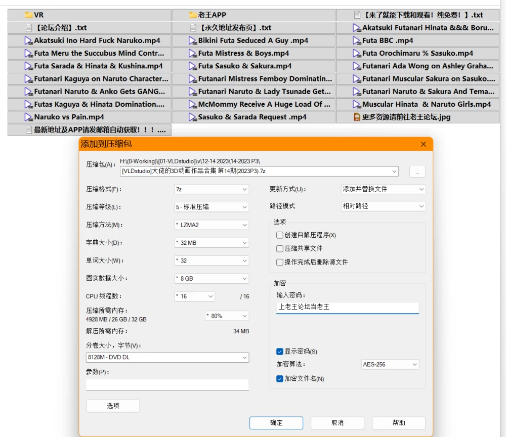Image resolution: width=506 pixels, height=437 pixels.
Task: Click the 老王APP folder icon
Action: click(193, 15)
